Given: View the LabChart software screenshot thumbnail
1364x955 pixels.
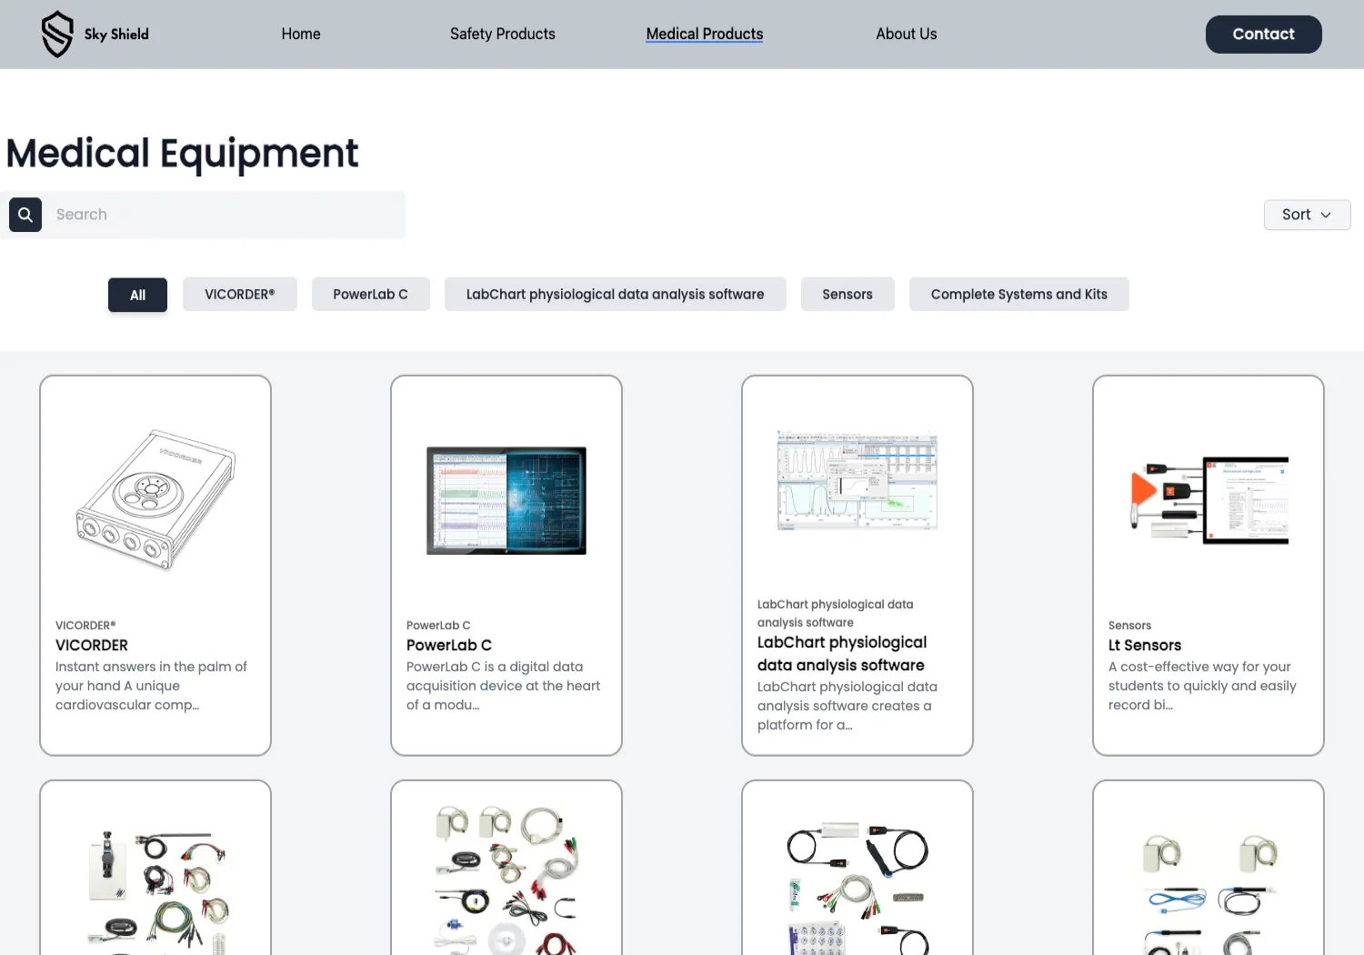Looking at the screenshot, I should pyautogui.click(x=858, y=480).
